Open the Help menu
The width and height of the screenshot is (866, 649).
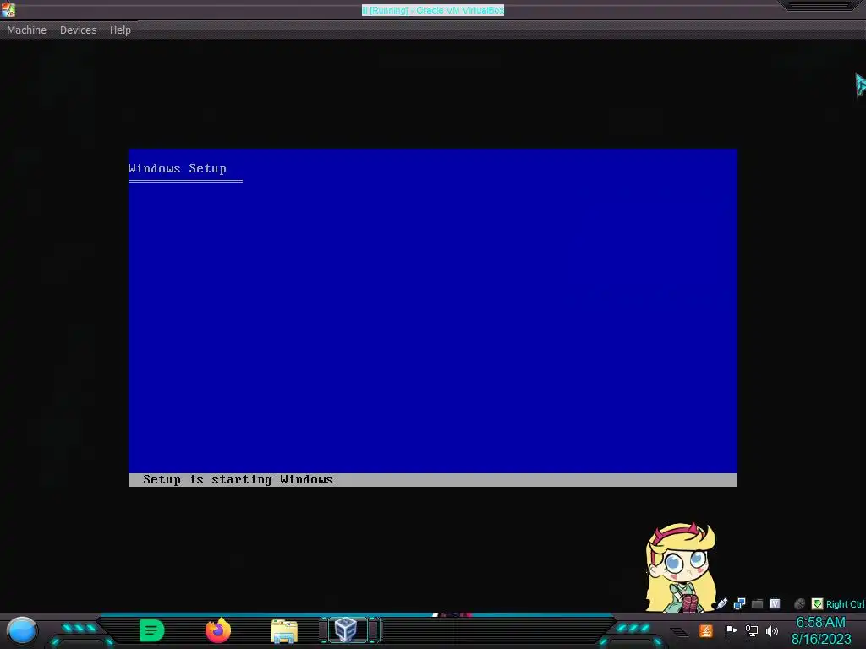point(120,30)
